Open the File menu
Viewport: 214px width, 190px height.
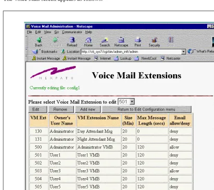coord(29,32)
